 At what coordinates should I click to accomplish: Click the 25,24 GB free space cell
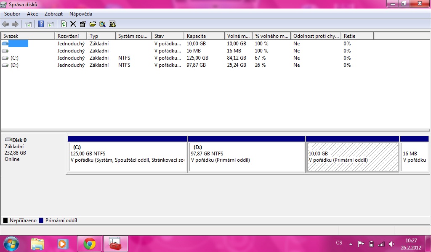[237, 65]
